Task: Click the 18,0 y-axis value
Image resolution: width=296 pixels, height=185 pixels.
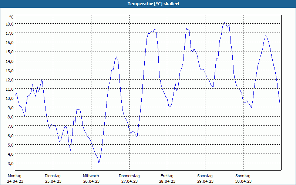Action: 10,24
